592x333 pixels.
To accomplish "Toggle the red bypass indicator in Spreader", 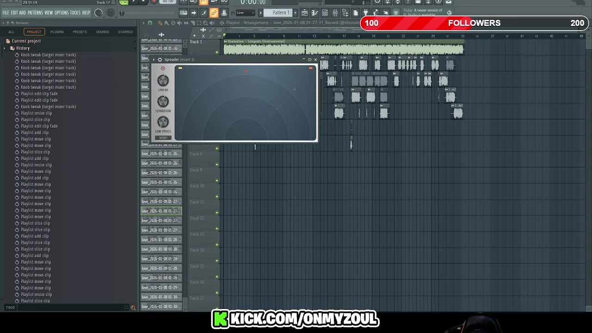I will [163, 68].
